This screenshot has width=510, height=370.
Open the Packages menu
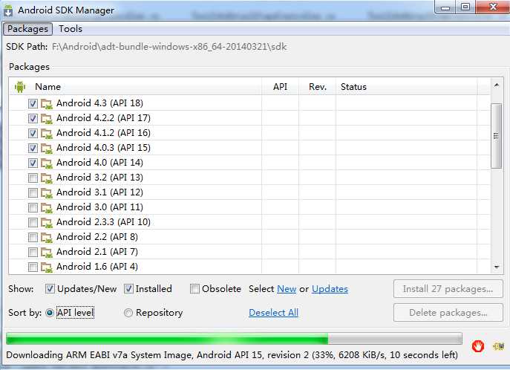click(x=27, y=29)
